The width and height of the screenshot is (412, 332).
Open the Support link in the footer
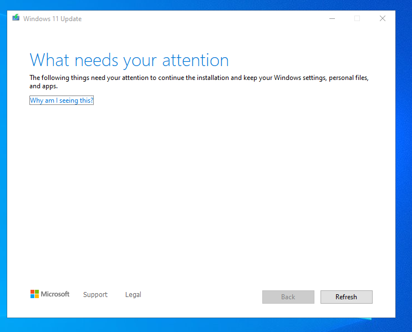click(x=95, y=294)
